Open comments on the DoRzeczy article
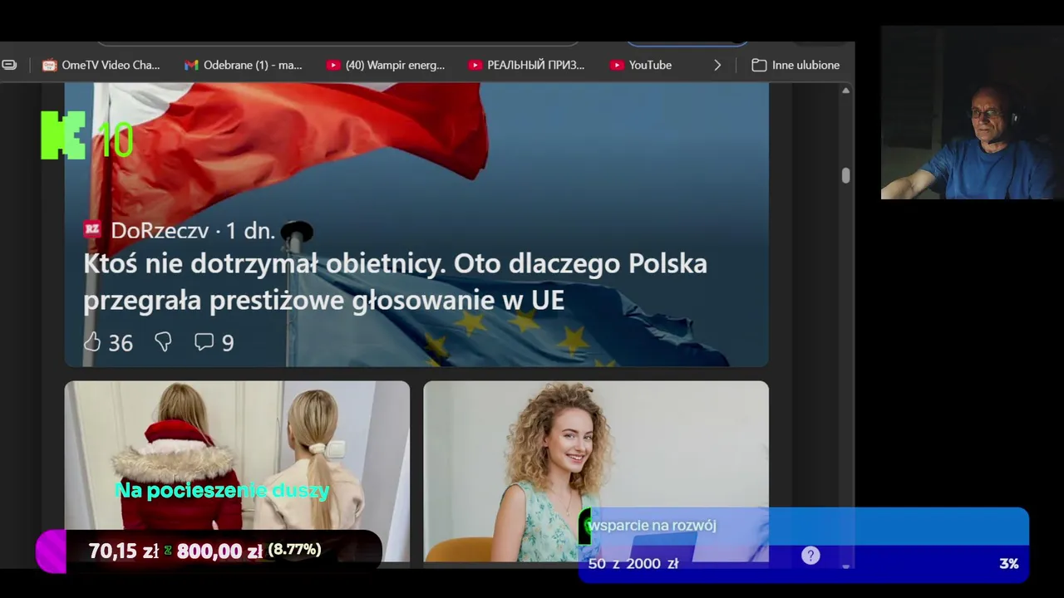The width and height of the screenshot is (1064, 598). coord(204,341)
